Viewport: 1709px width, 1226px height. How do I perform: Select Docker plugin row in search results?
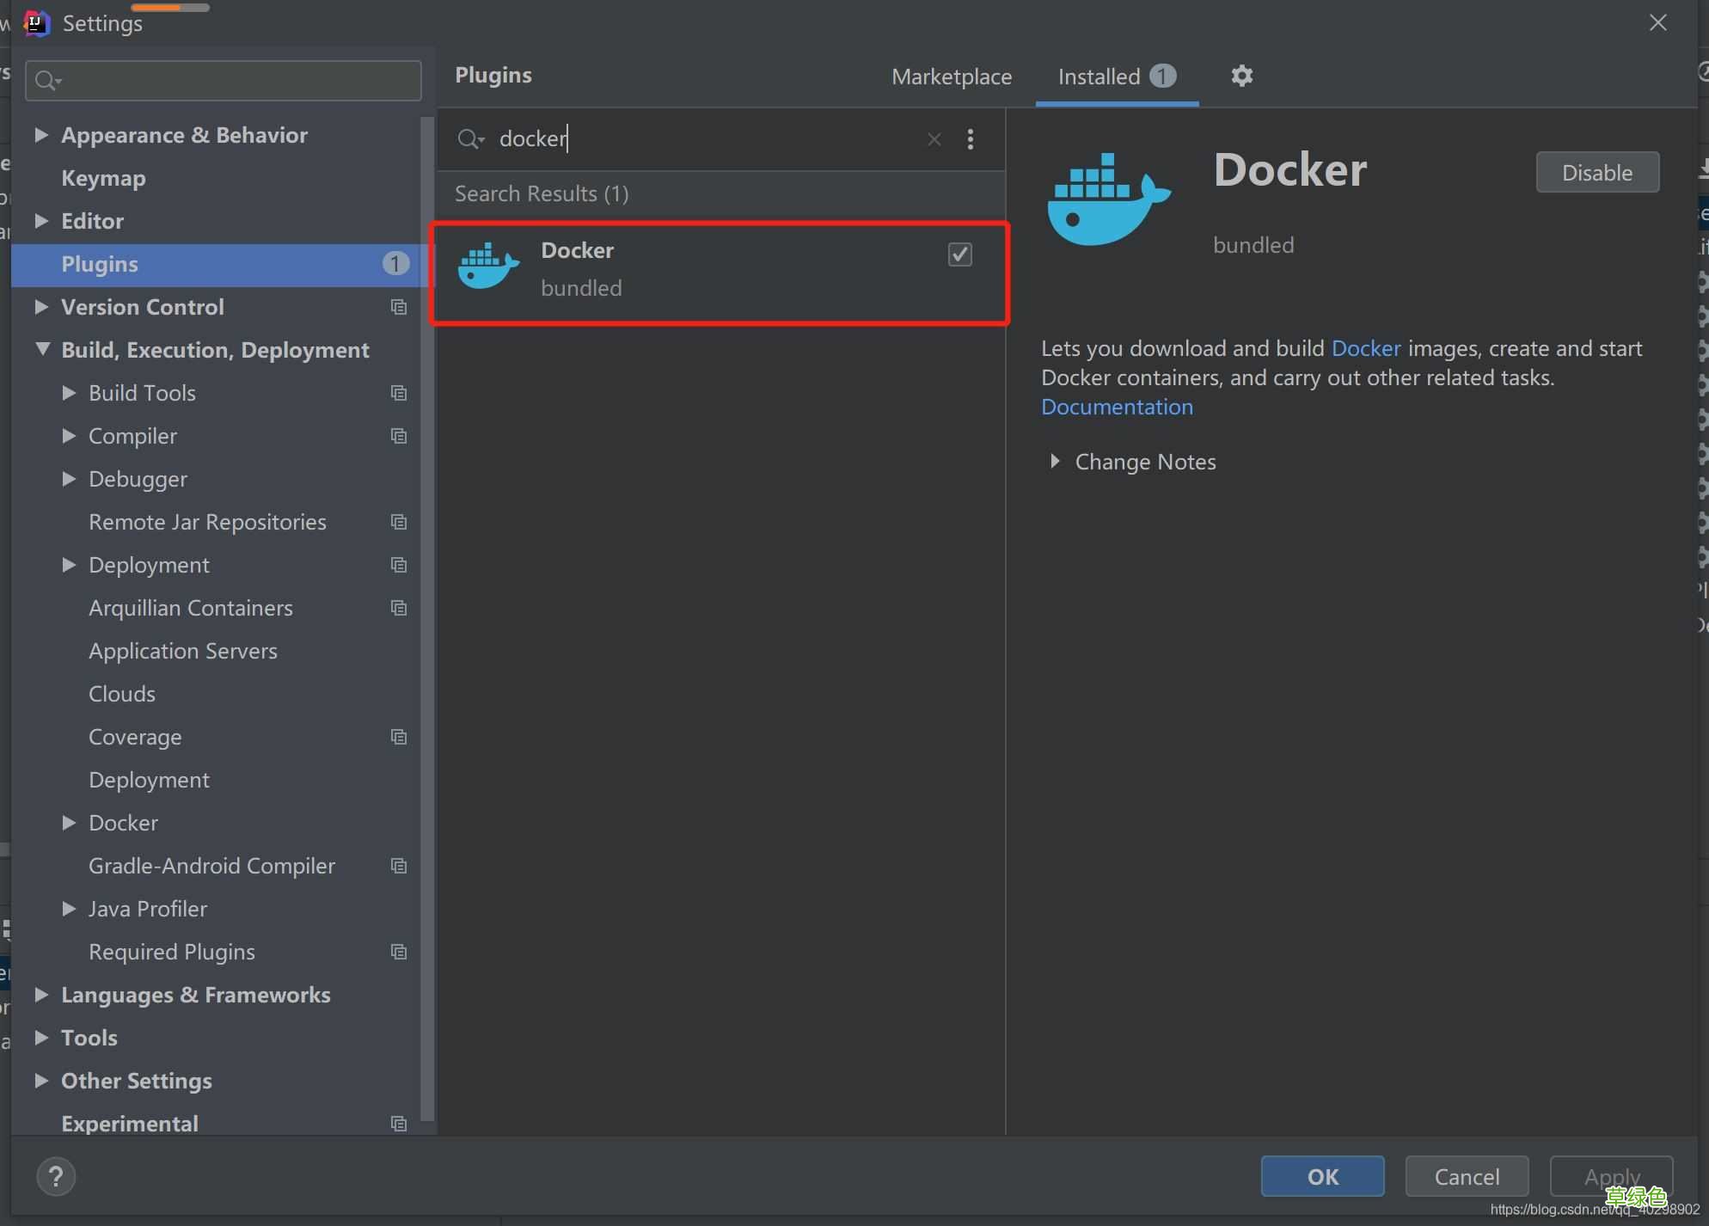point(720,273)
